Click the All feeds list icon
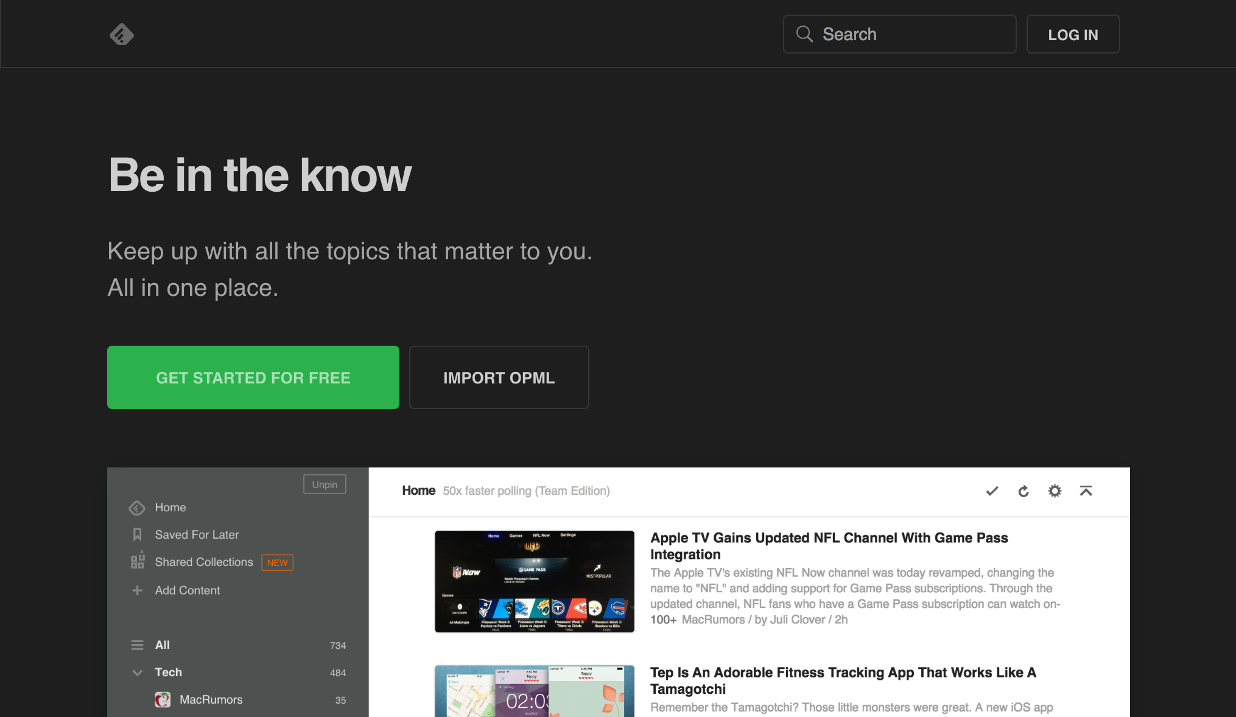 point(138,645)
